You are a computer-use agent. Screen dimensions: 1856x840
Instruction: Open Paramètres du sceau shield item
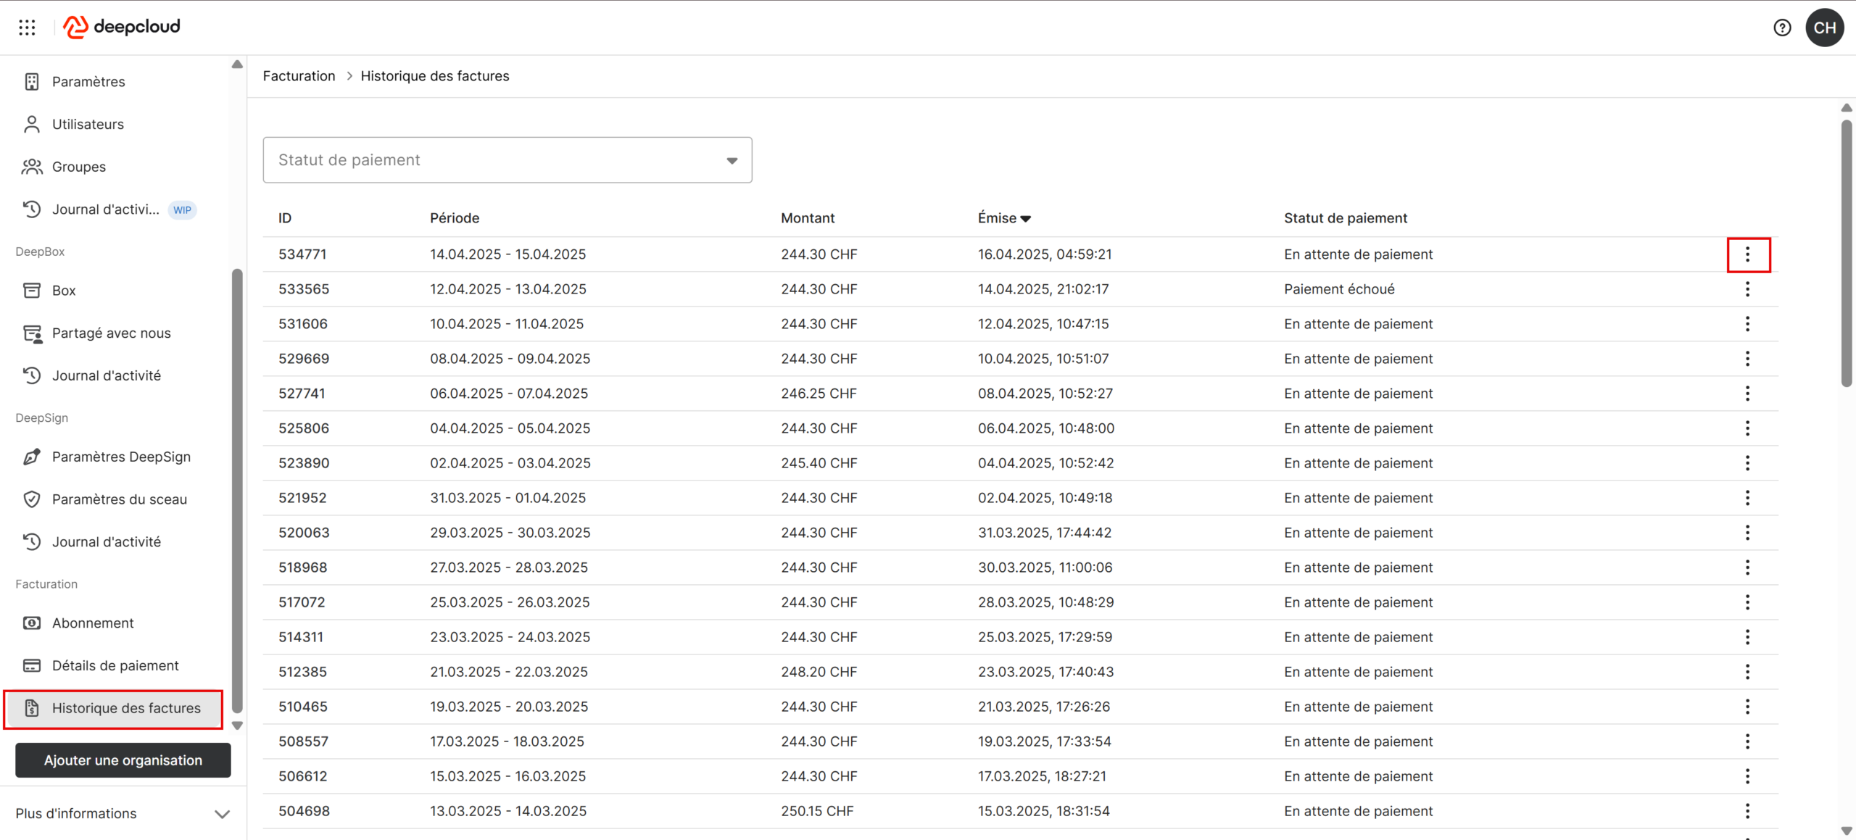pyautogui.click(x=119, y=499)
